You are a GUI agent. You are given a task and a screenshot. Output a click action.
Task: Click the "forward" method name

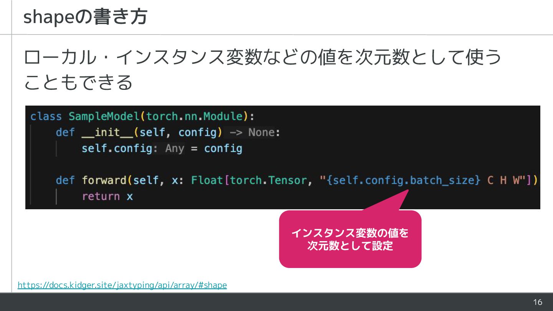(104, 180)
